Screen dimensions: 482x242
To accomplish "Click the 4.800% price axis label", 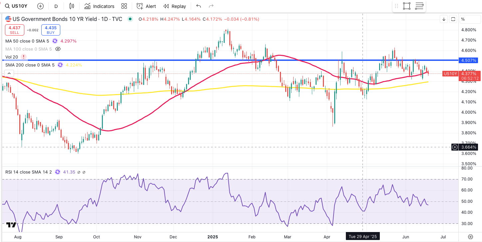I will pos(469,30).
